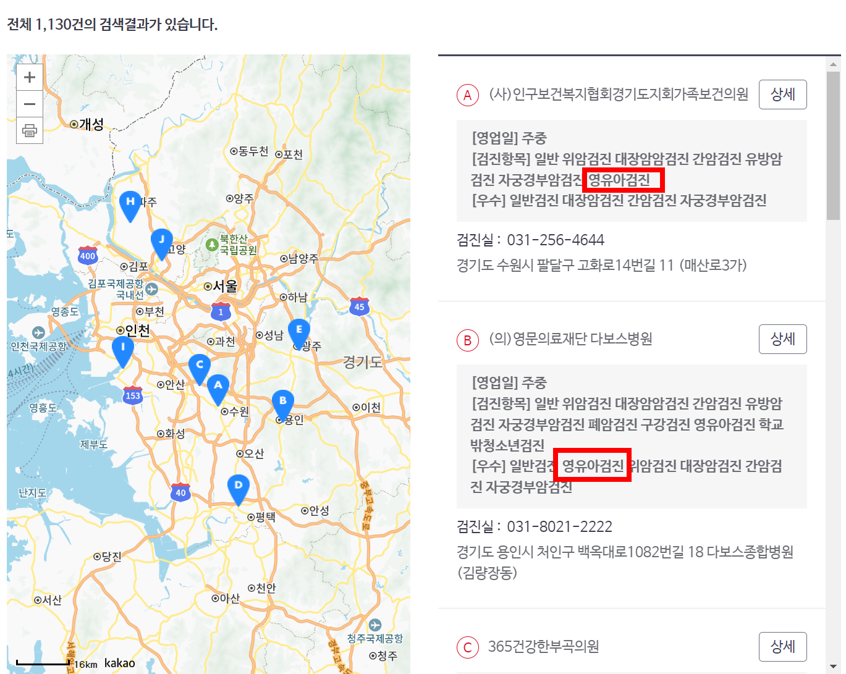Viewport: 846px width, 674px height.
Task: Click map marker C near Ansan
Action: 199,366
